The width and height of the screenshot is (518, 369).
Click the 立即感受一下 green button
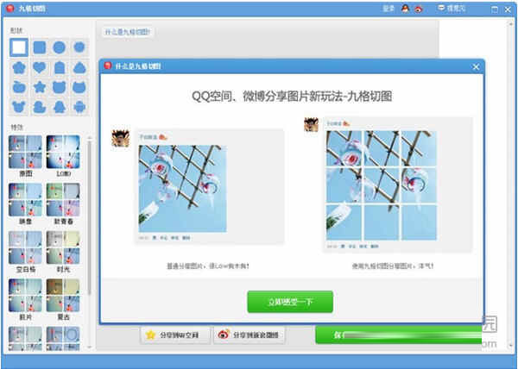tap(289, 302)
